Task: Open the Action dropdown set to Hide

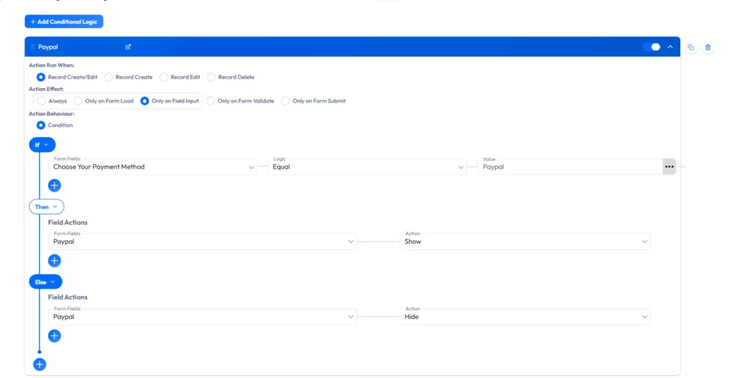Action: coord(525,317)
